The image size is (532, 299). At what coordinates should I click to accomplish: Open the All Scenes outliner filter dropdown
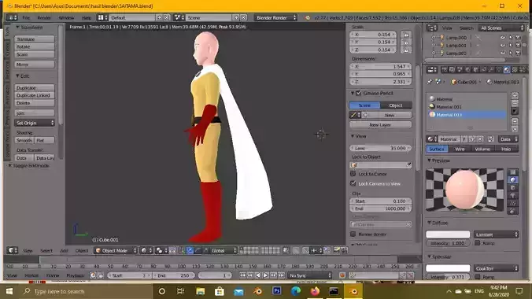click(x=501, y=28)
